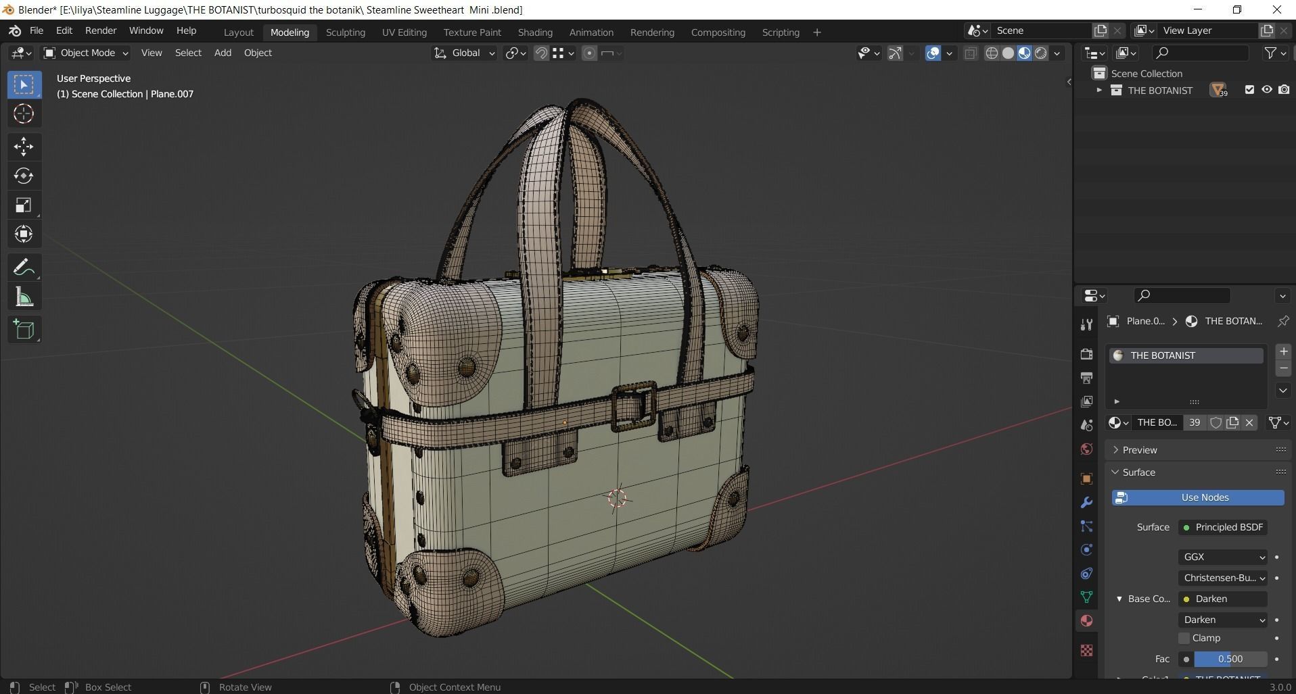
Task: Collapse the Base Color node expander
Action: (x=1119, y=599)
